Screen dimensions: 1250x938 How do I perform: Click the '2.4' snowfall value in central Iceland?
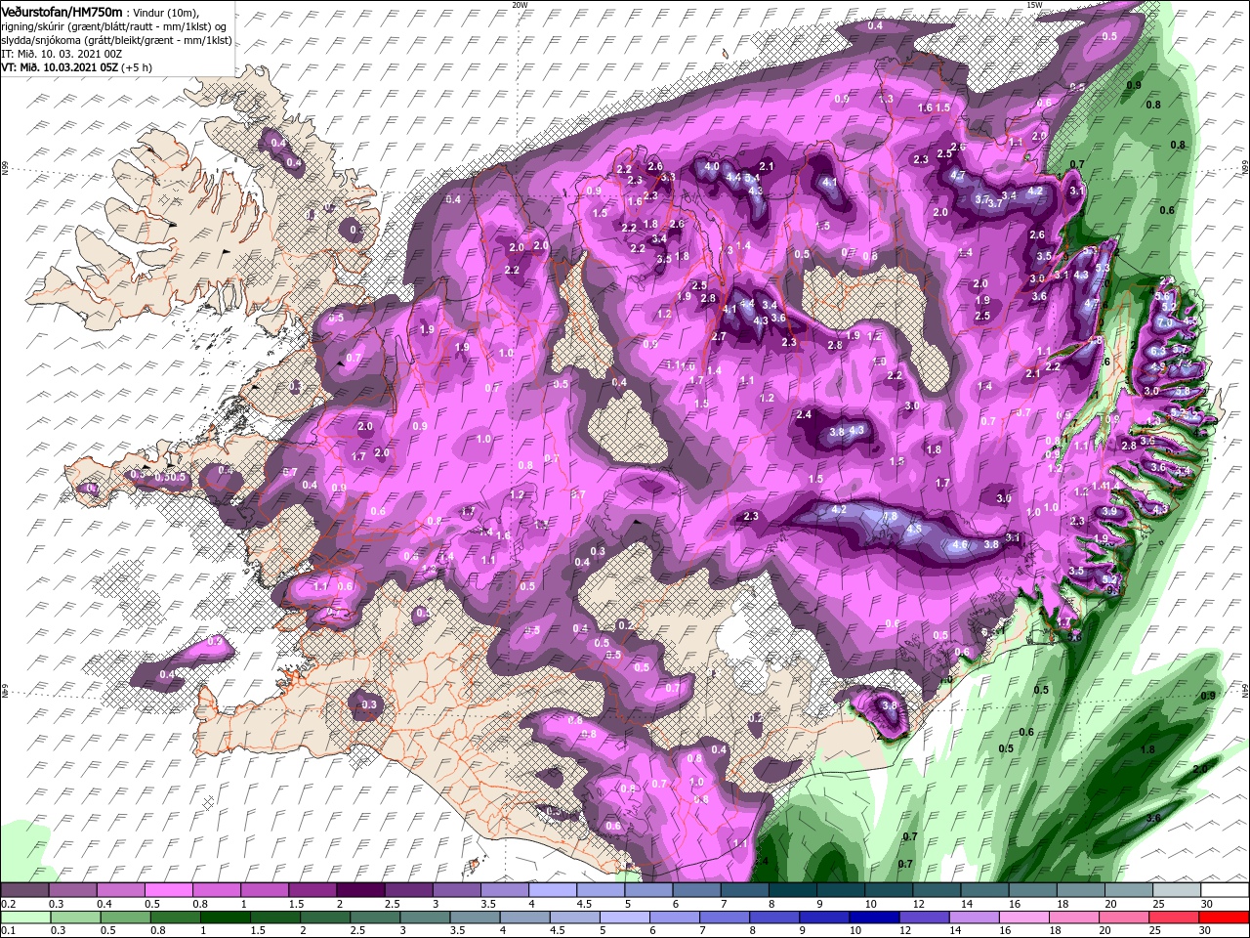[804, 415]
